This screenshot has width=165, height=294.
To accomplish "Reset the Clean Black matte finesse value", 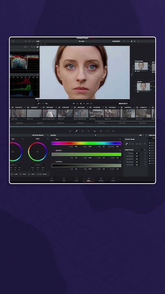I will point(145,156).
